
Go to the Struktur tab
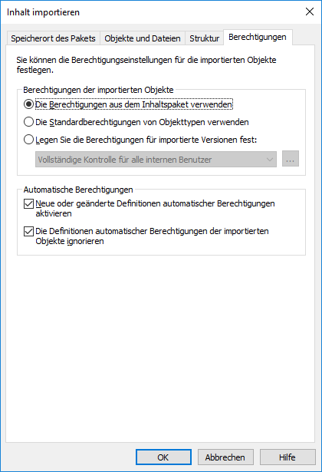204,38
